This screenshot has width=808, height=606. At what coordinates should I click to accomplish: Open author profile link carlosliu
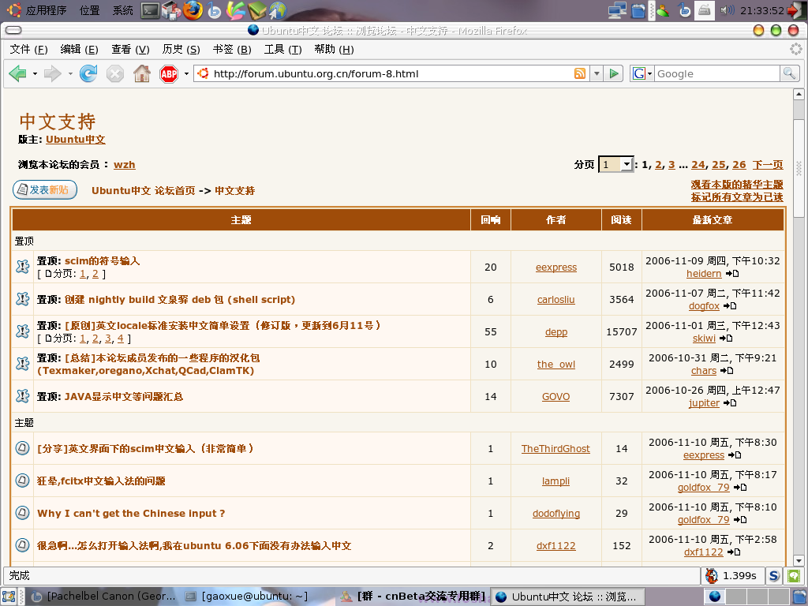click(556, 300)
